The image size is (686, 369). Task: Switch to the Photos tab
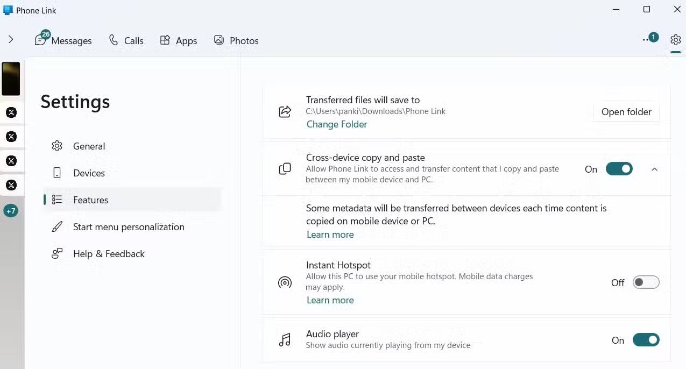click(x=236, y=41)
